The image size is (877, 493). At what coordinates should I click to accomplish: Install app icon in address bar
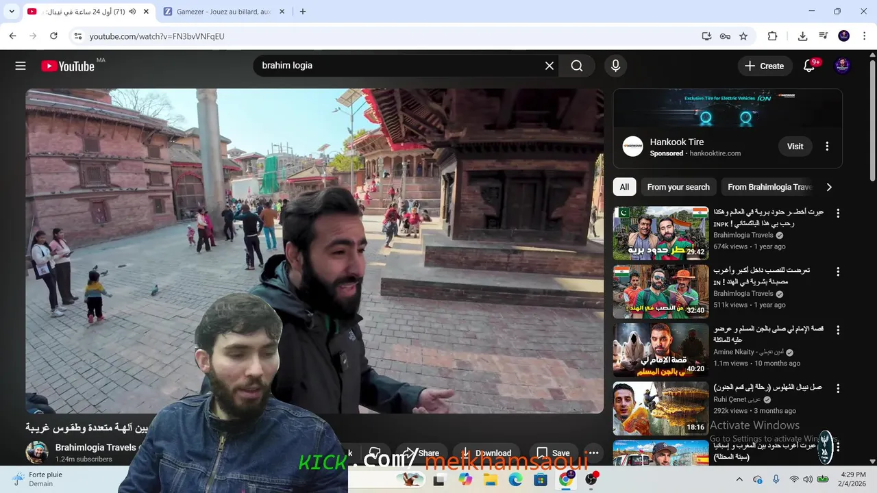pyautogui.click(x=706, y=36)
